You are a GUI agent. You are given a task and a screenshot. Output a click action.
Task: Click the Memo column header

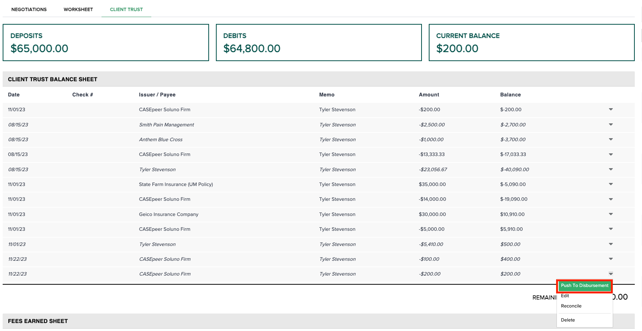(327, 95)
